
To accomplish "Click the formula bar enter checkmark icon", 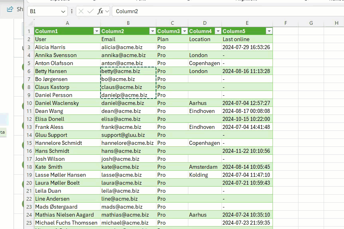I will coord(91,11).
